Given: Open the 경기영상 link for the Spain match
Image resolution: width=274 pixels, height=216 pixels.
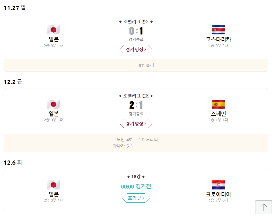Looking at the screenshot, I should [136, 123].
